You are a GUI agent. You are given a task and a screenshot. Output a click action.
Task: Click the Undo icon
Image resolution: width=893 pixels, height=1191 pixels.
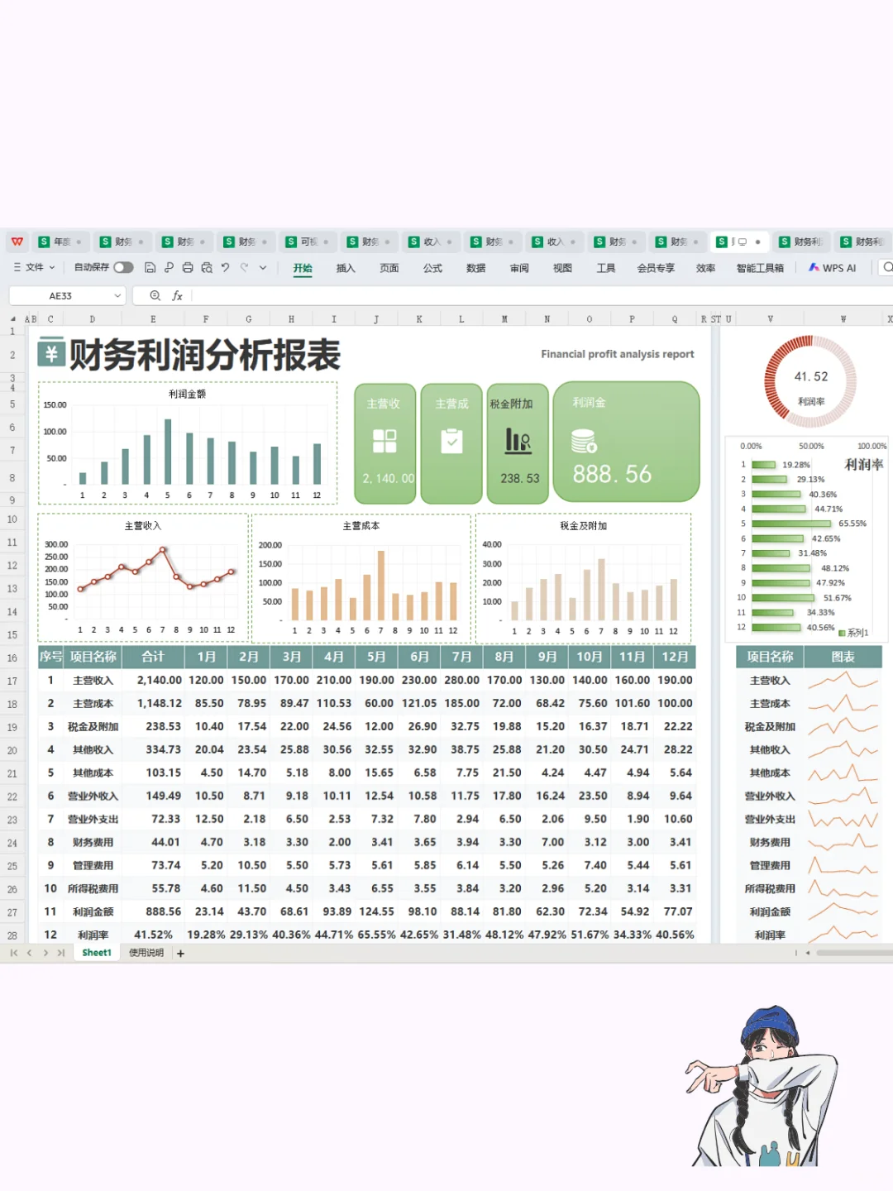pos(225,267)
